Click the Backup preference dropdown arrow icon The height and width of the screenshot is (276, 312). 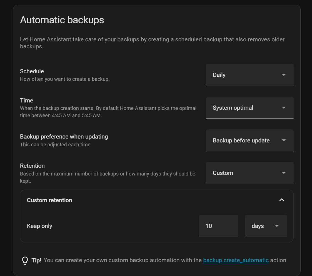[x=284, y=140]
